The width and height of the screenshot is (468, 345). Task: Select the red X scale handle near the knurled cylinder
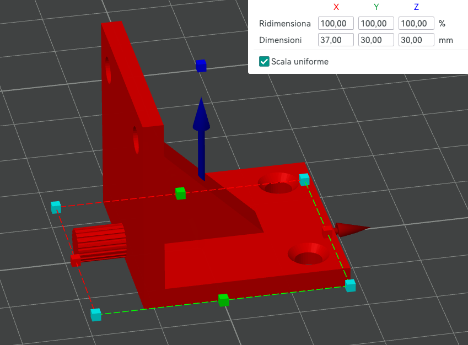pos(76,260)
